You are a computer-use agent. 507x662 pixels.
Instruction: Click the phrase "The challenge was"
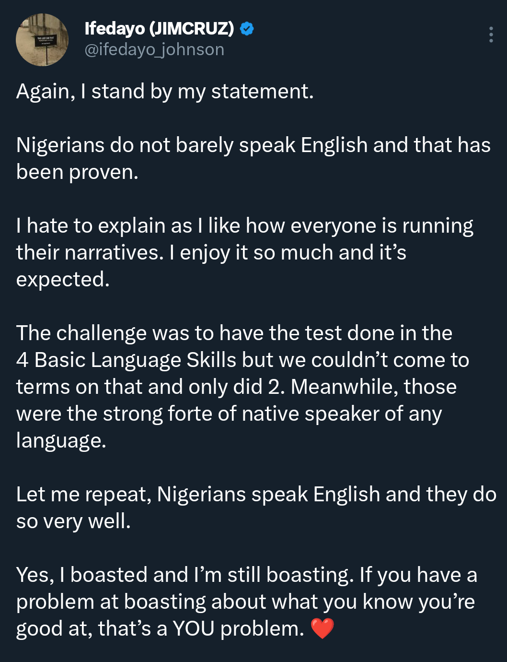101,333
